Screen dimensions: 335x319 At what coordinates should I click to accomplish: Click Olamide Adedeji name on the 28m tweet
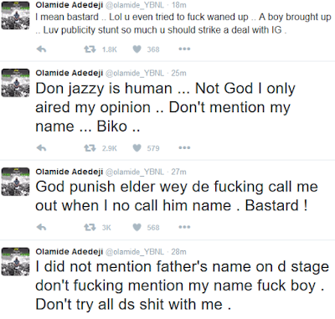[70, 252]
